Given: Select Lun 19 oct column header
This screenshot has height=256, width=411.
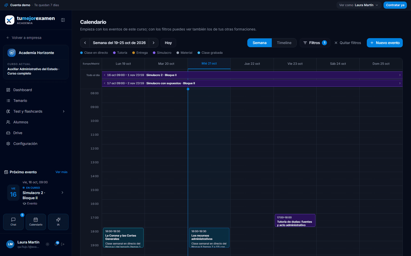Looking at the screenshot, I should click(x=123, y=64).
